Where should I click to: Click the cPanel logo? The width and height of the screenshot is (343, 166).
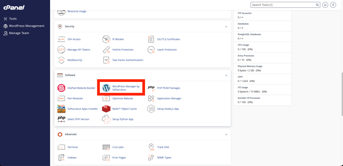[x=14, y=8]
